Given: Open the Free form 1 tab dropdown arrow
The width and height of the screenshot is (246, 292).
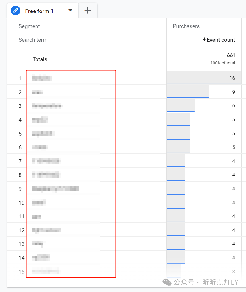Looking at the screenshot, I should tap(70, 11).
